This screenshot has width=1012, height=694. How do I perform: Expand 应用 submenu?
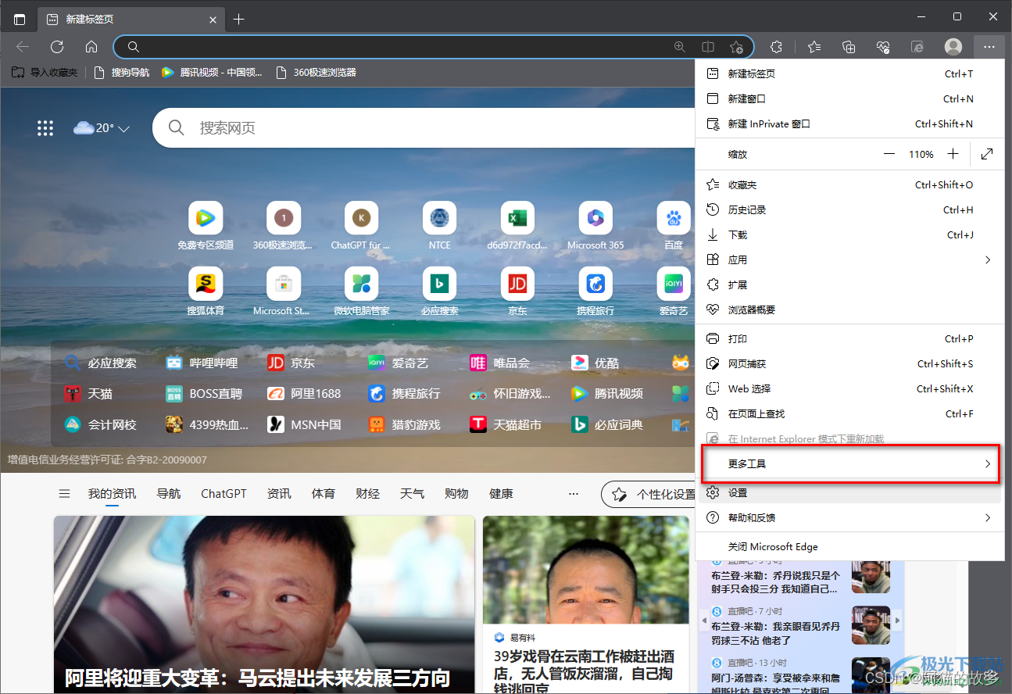849,259
